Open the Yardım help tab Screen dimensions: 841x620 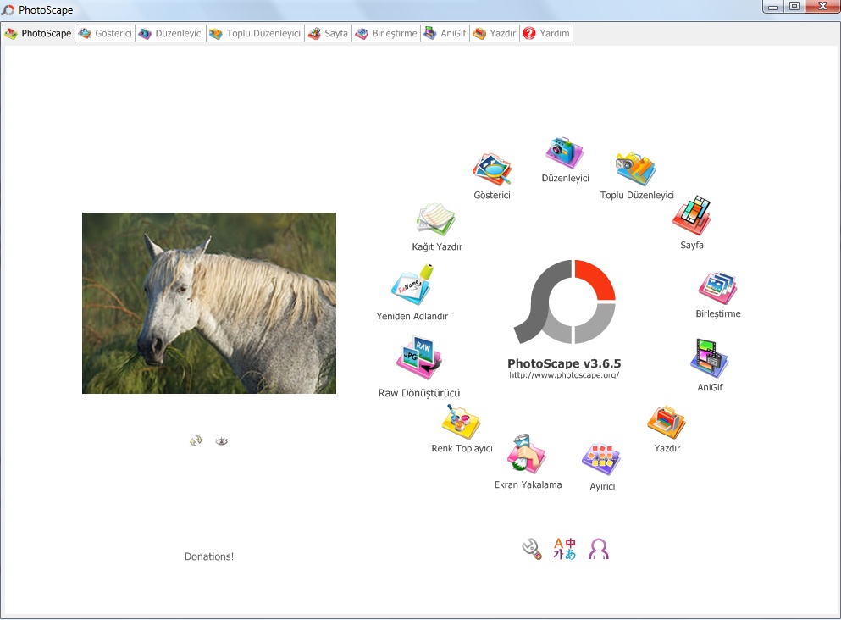point(546,33)
